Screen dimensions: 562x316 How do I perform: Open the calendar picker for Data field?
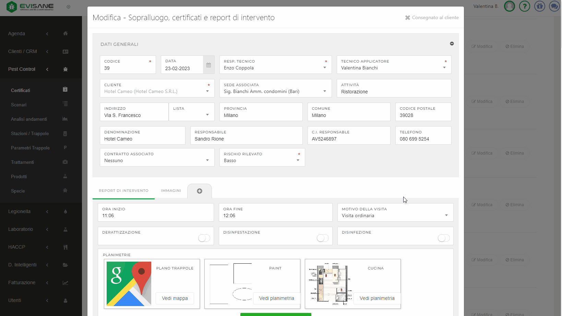click(x=208, y=65)
